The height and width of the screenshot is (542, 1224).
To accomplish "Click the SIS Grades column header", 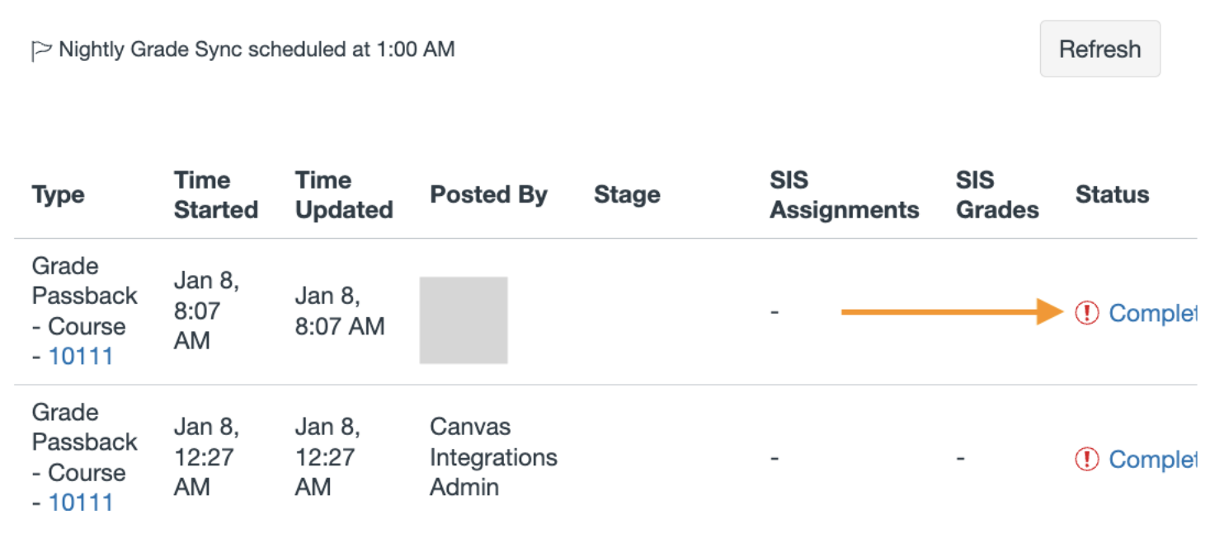I will coord(996,195).
